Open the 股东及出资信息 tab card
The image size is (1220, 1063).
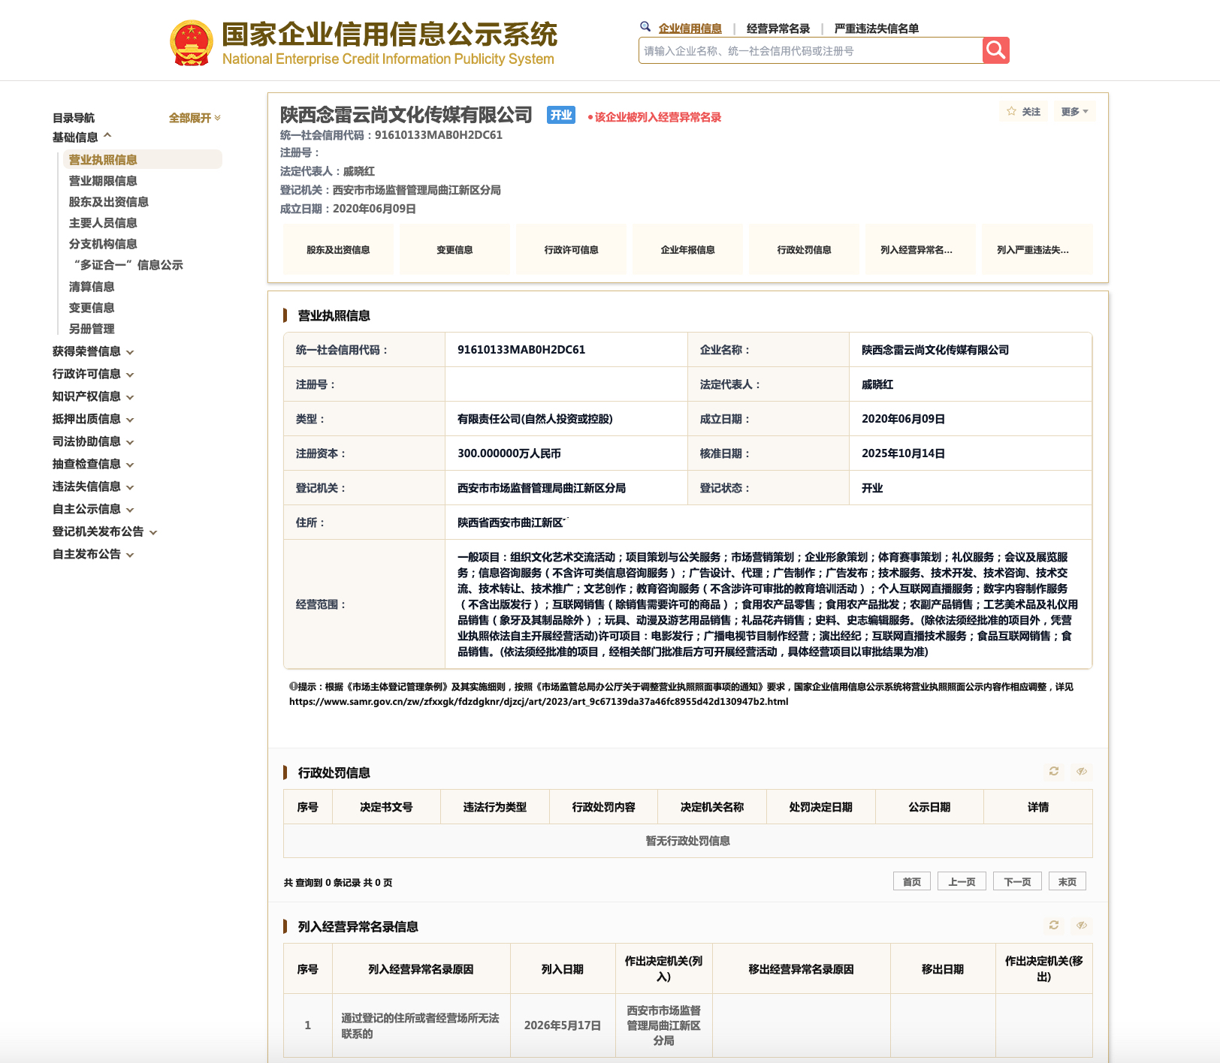click(338, 249)
